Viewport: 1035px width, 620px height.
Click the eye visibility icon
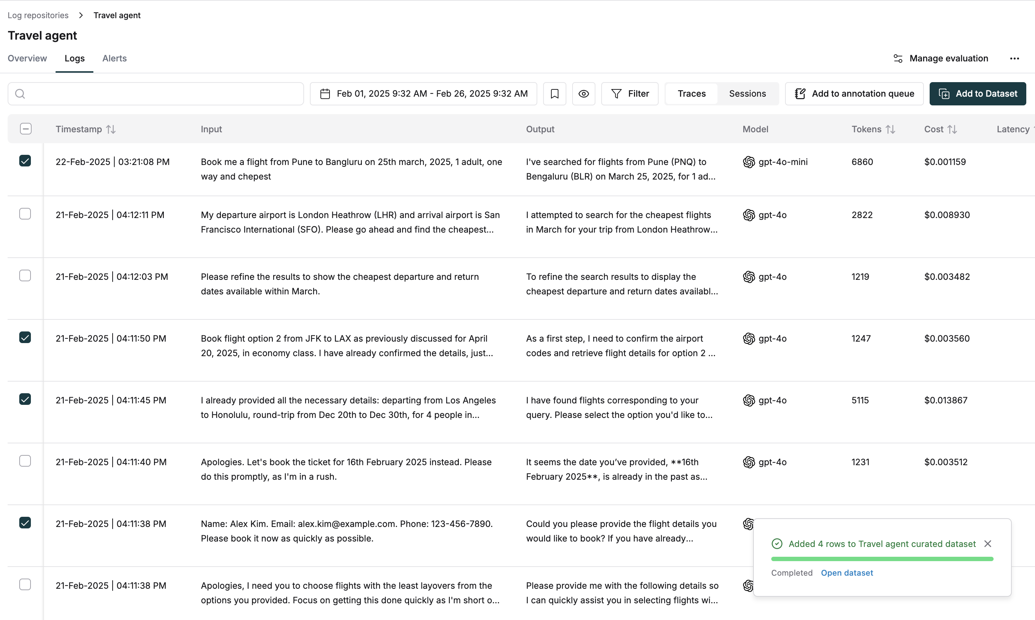pos(583,94)
